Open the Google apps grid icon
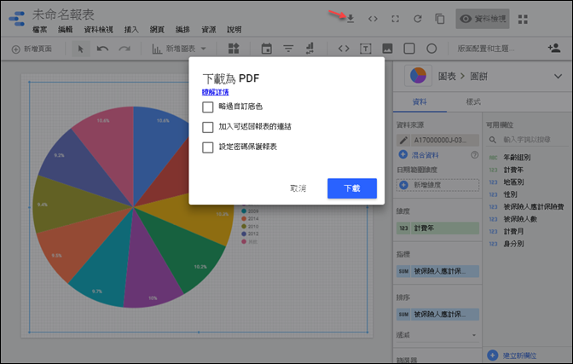Image resolution: width=573 pixels, height=364 pixels. [523, 19]
